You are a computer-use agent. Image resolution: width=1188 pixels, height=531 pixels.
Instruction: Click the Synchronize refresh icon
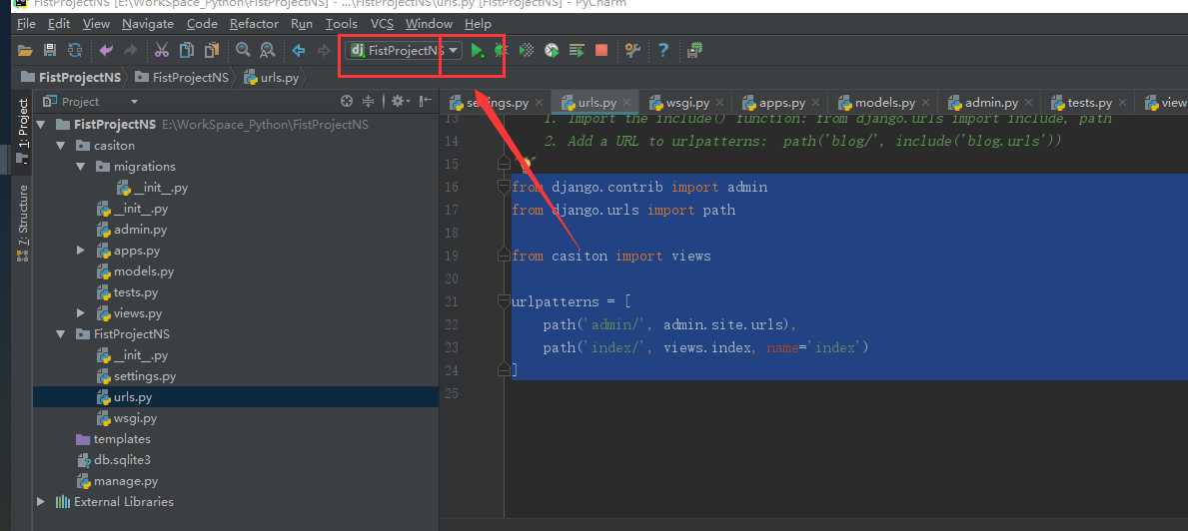coord(74,51)
